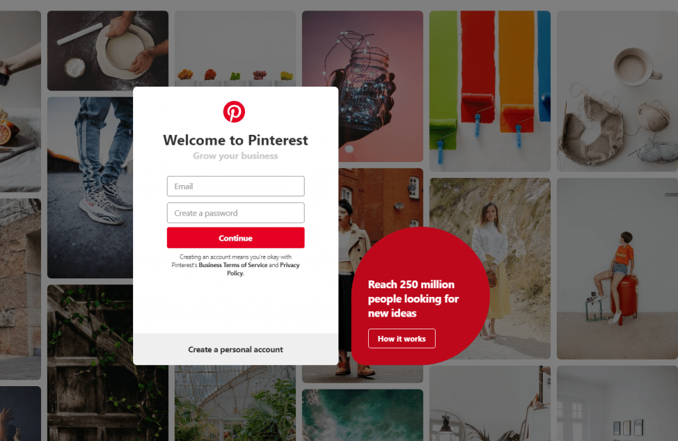The width and height of the screenshot is (678, 441).
Task: Click the red Continue button
Action: tap(236, 238)
